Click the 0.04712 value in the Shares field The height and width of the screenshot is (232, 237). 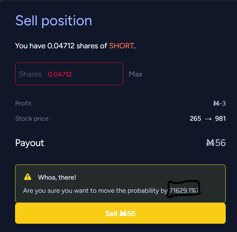point(60,74)
